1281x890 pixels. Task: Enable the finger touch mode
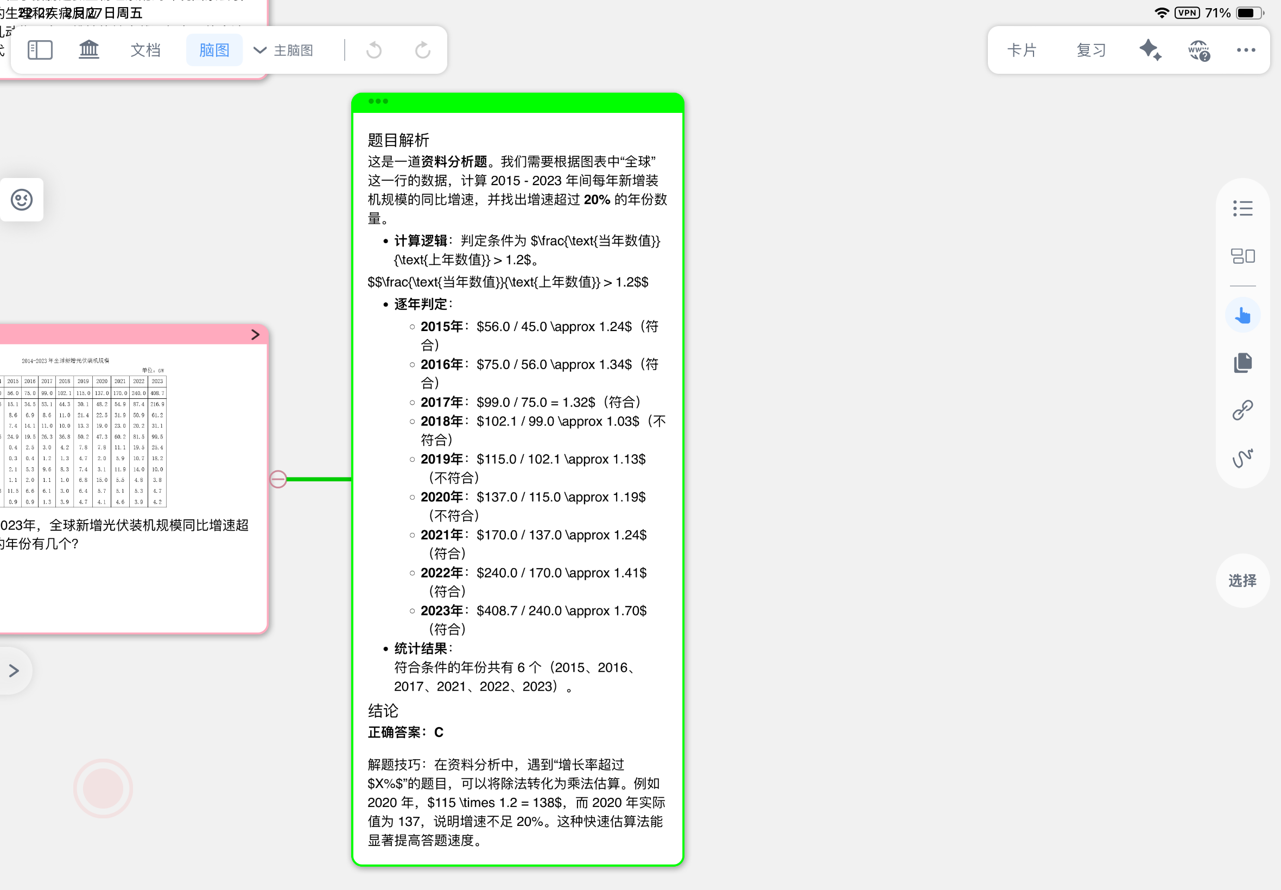1242,316
